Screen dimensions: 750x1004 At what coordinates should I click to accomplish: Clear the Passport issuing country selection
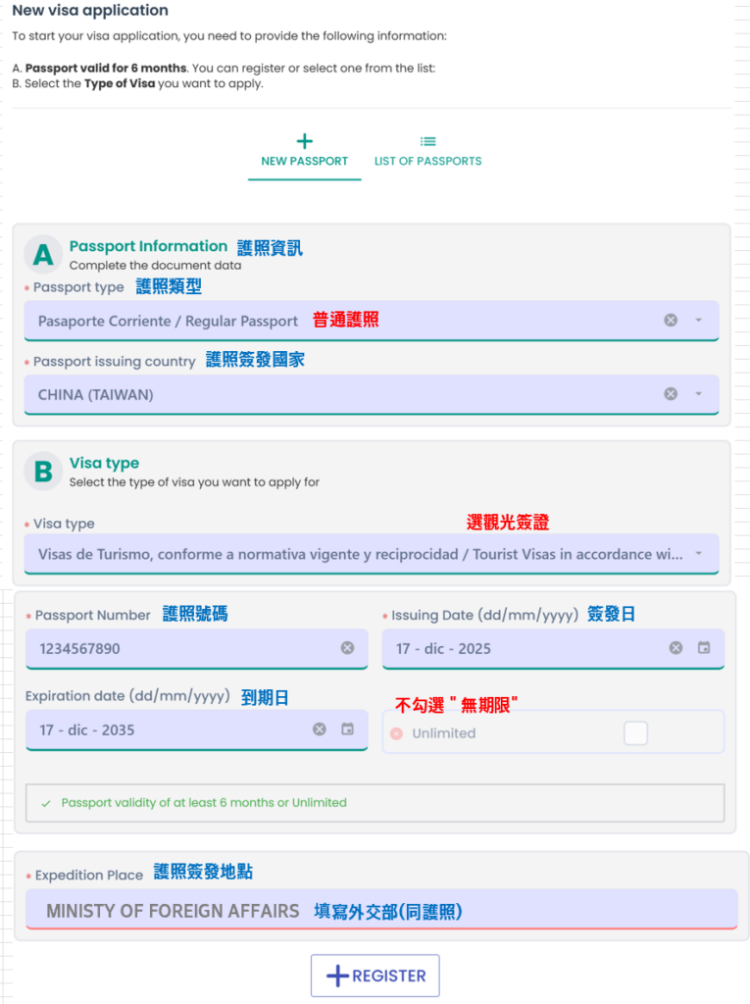click(x=671, y=394)
